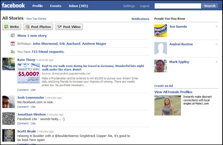Viewport: 223px width, 145px height.
Task: Click 'lite.facebook.com is nice.' text
Action: pos(35,102)
